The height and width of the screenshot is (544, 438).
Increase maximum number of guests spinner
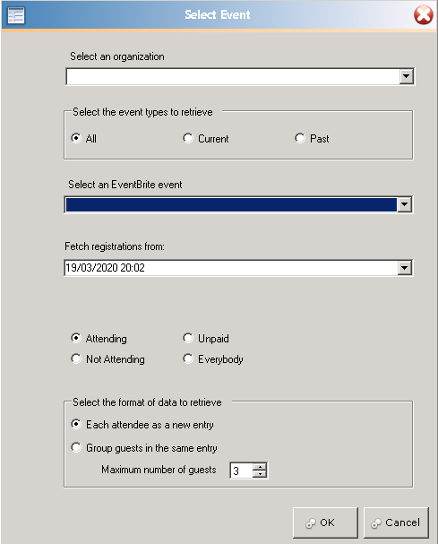tap(260, 467)
